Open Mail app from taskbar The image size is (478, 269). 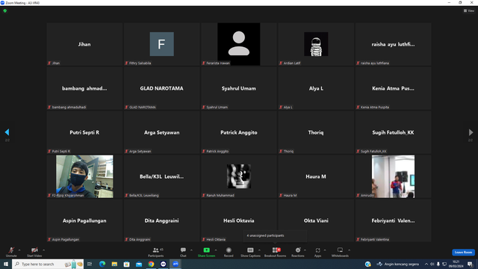coord(139,264)
